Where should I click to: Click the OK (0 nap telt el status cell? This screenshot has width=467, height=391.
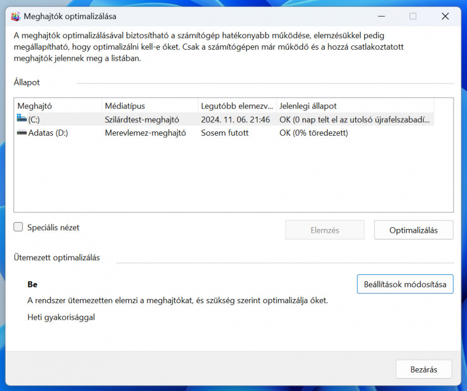[355, 120]
